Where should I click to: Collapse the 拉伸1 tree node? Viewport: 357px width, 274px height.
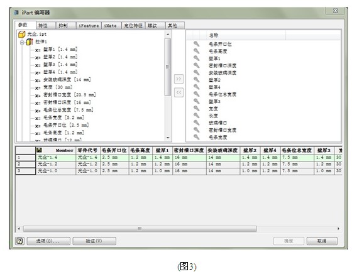22,42
